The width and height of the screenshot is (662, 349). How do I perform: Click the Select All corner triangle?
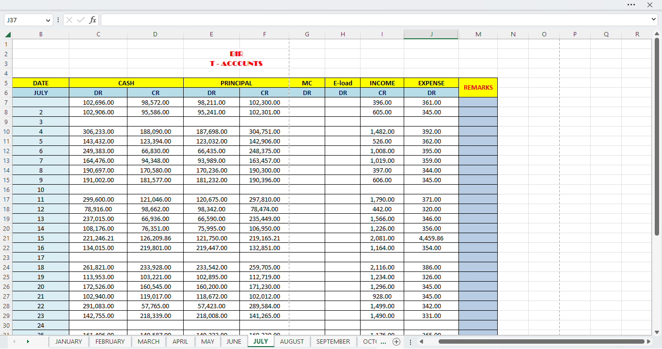(8, 34)
